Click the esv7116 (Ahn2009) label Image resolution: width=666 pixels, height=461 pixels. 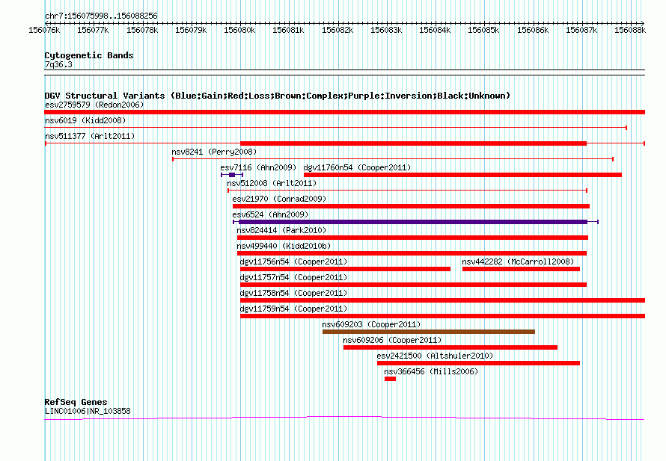tap(258, 167)
